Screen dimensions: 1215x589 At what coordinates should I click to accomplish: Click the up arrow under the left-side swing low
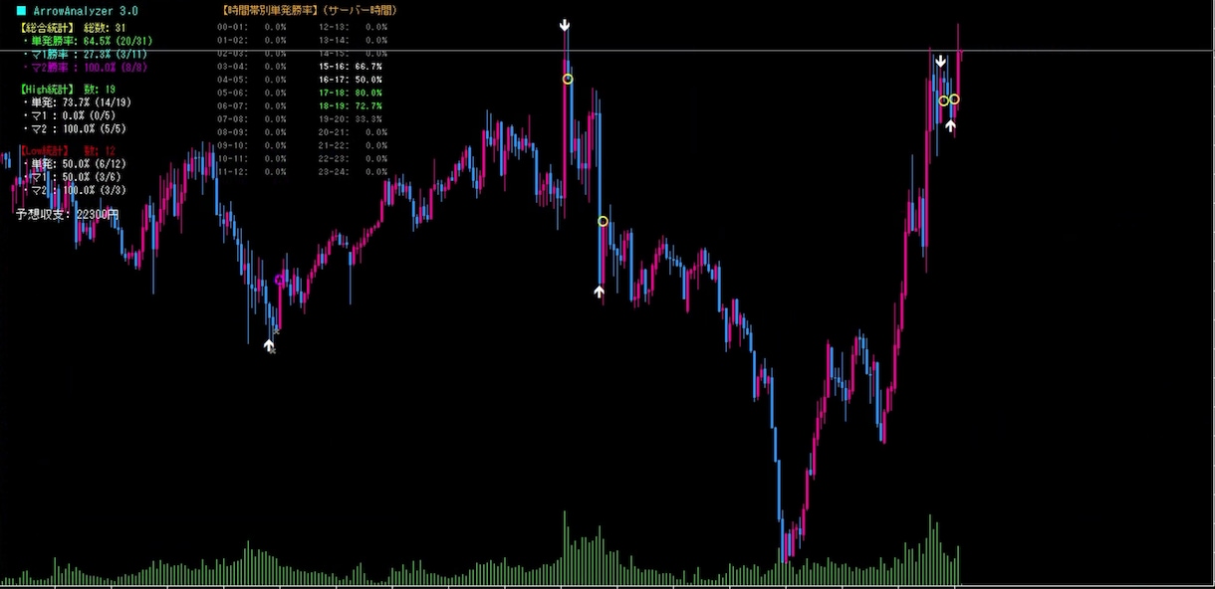pos(269,344)
